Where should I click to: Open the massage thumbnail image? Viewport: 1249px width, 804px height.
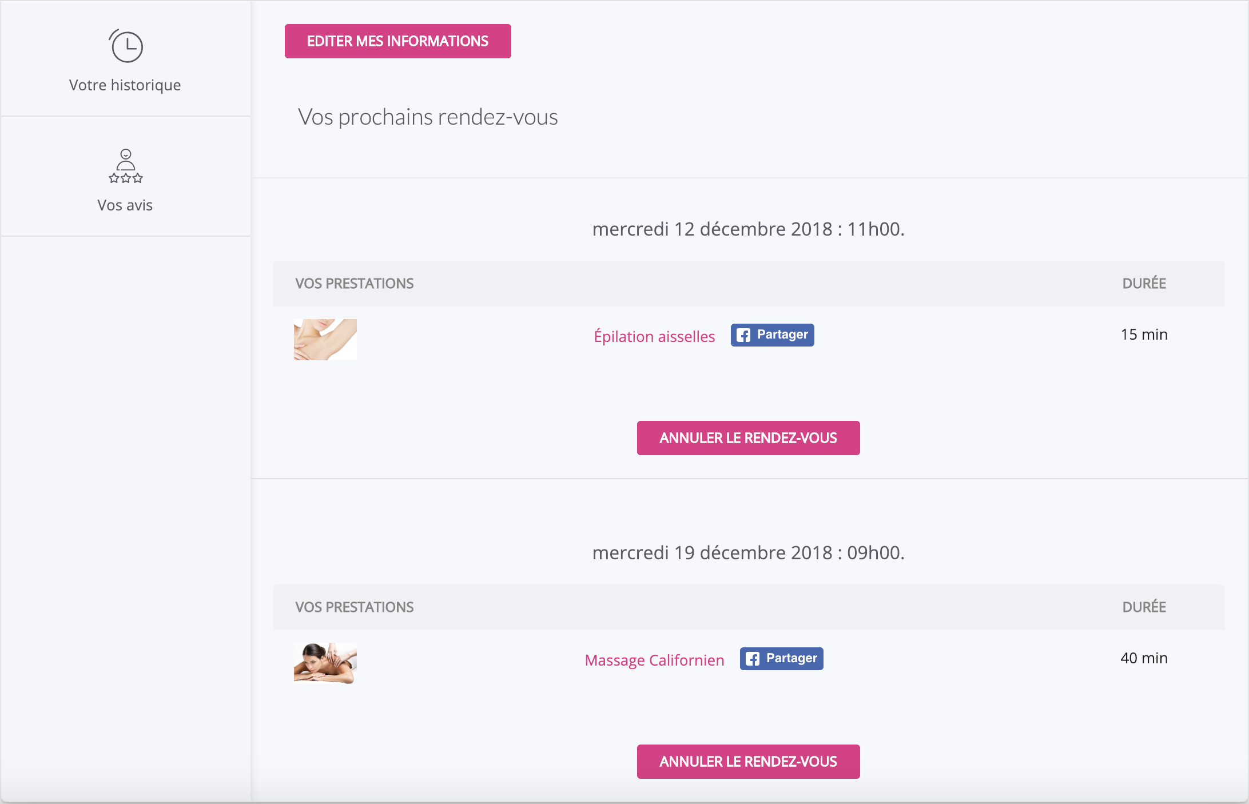click(x=325, y=663)
